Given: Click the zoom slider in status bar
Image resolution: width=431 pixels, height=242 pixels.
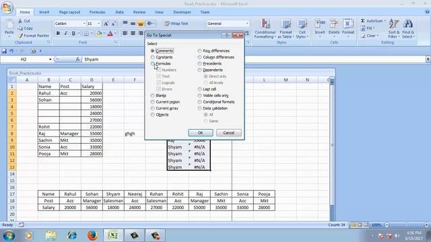Looking at the screenshot, I should [407, 225].
